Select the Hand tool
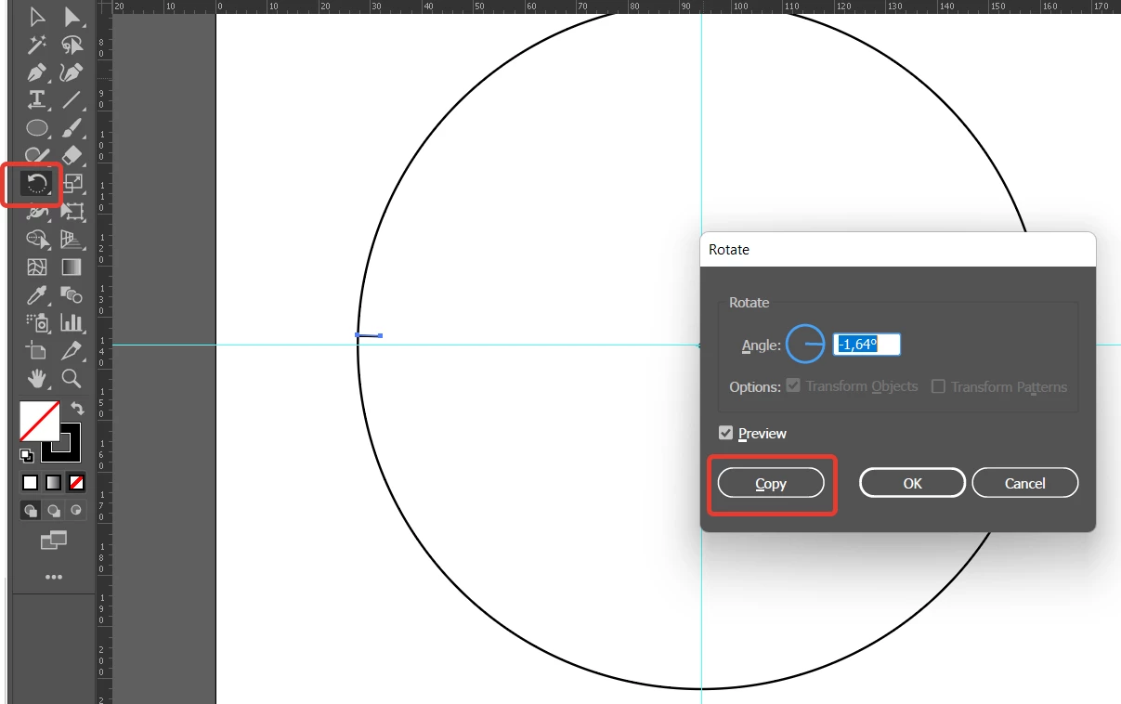Viewport: 1121px width, 704px height. coord(37,378)
